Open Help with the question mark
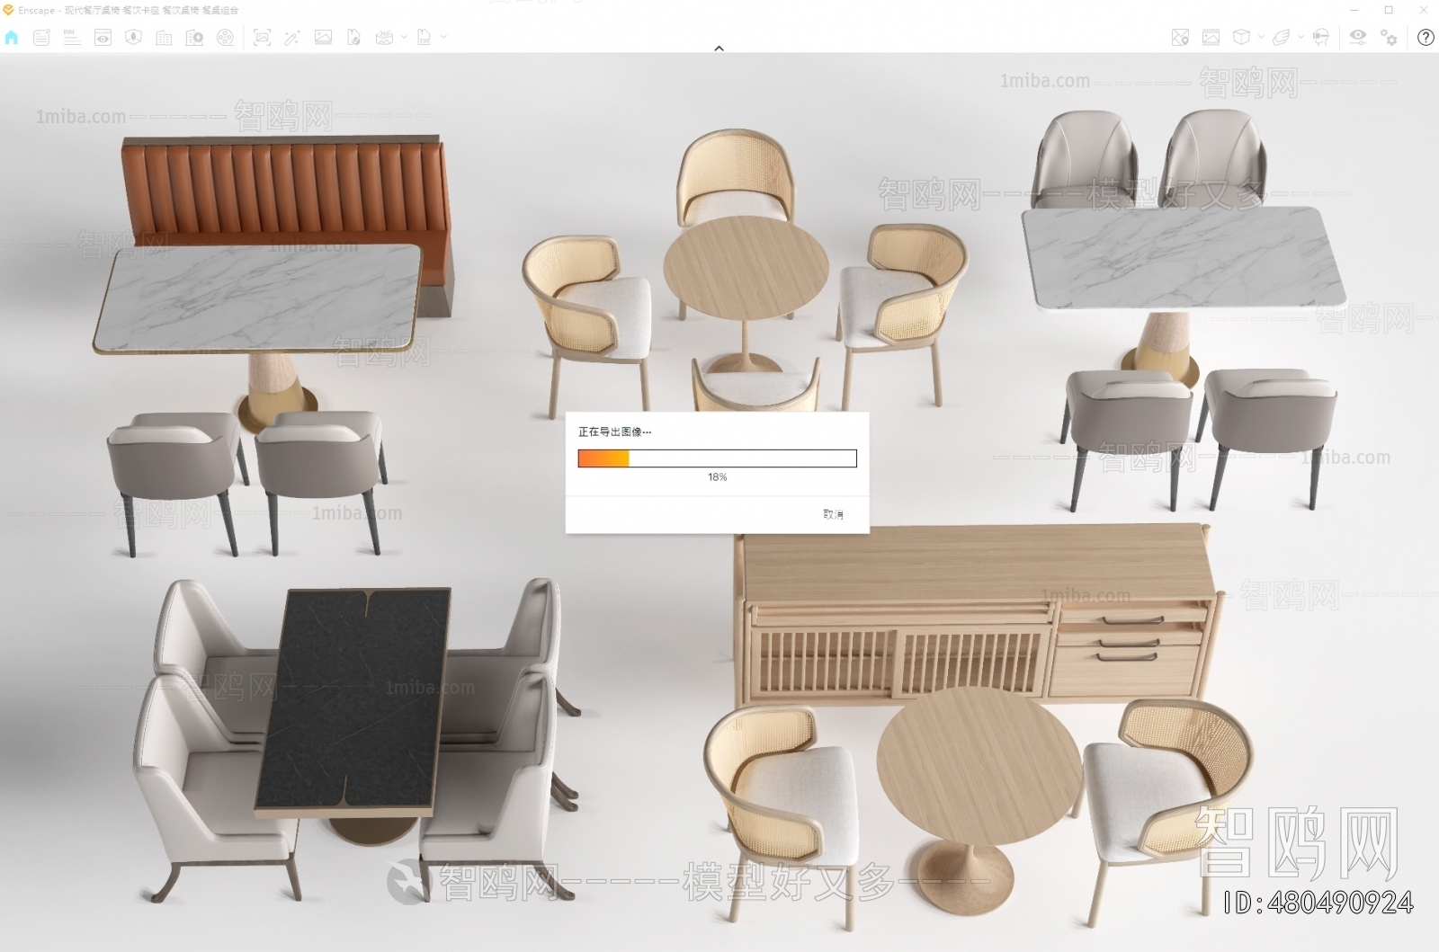1439x952 pixels. coord(1426,39)
